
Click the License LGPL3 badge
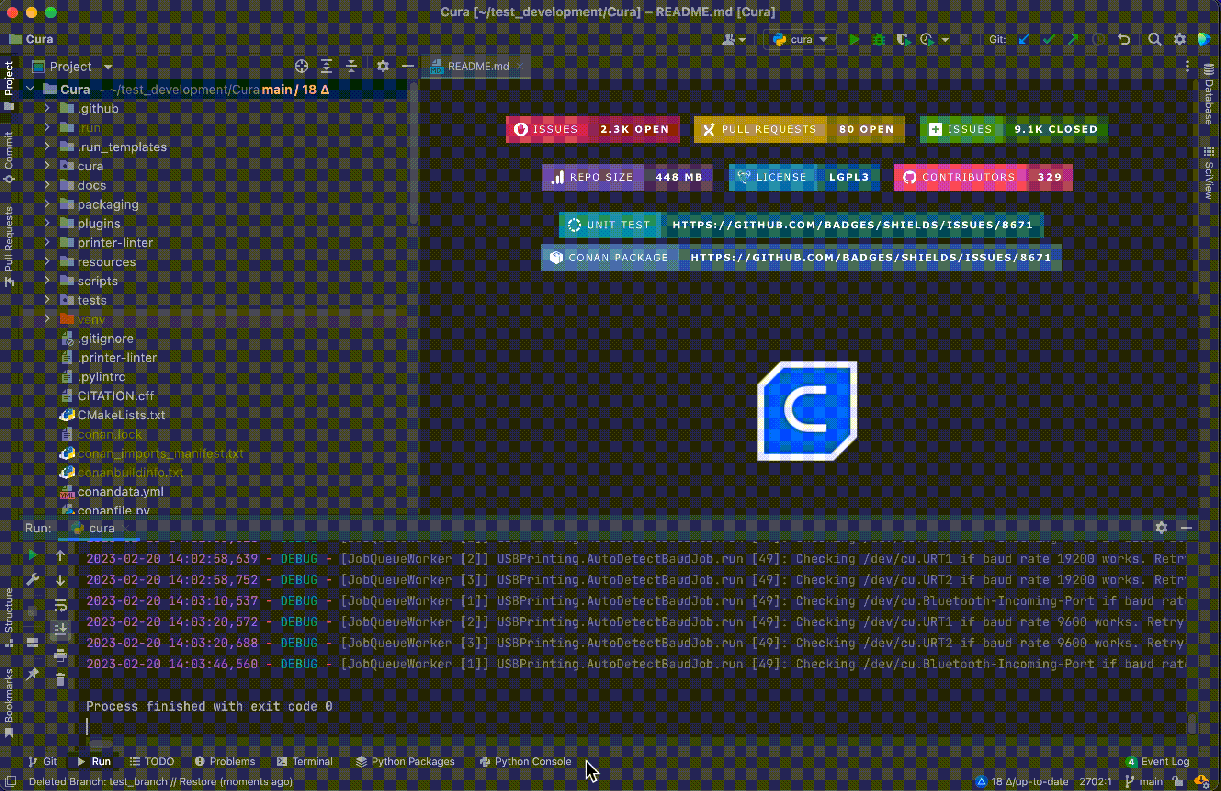804,177
